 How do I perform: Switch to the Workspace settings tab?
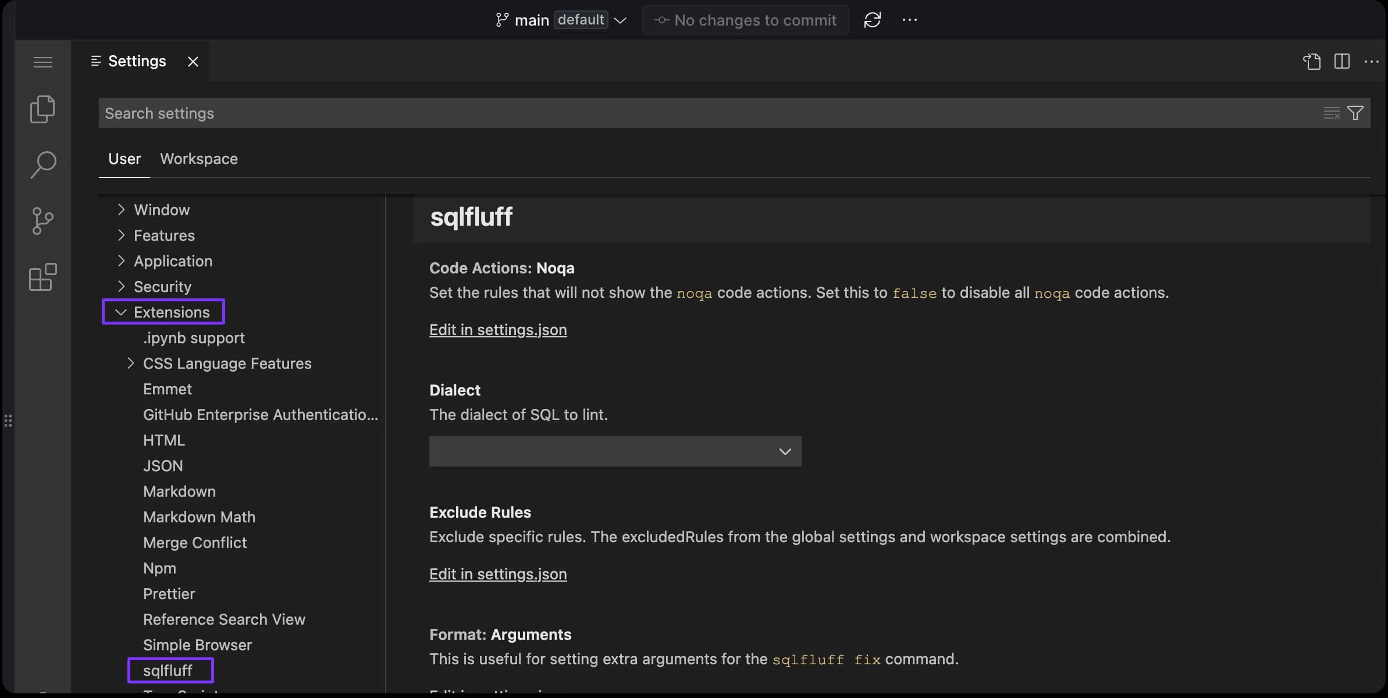tap(199, 159)
